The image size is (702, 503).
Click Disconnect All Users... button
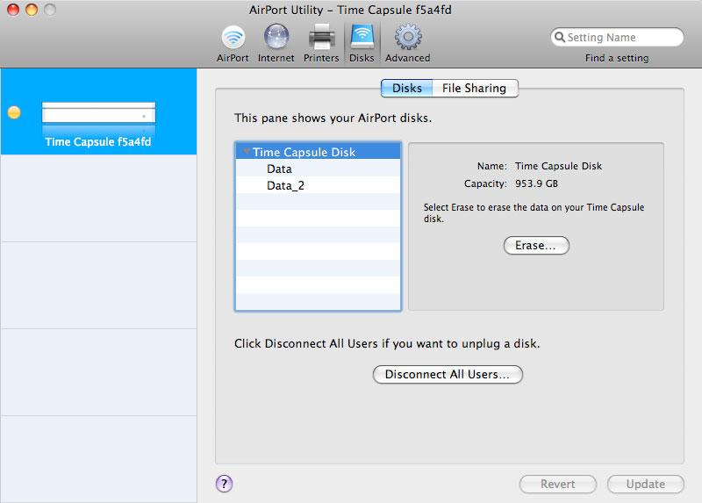448,375
